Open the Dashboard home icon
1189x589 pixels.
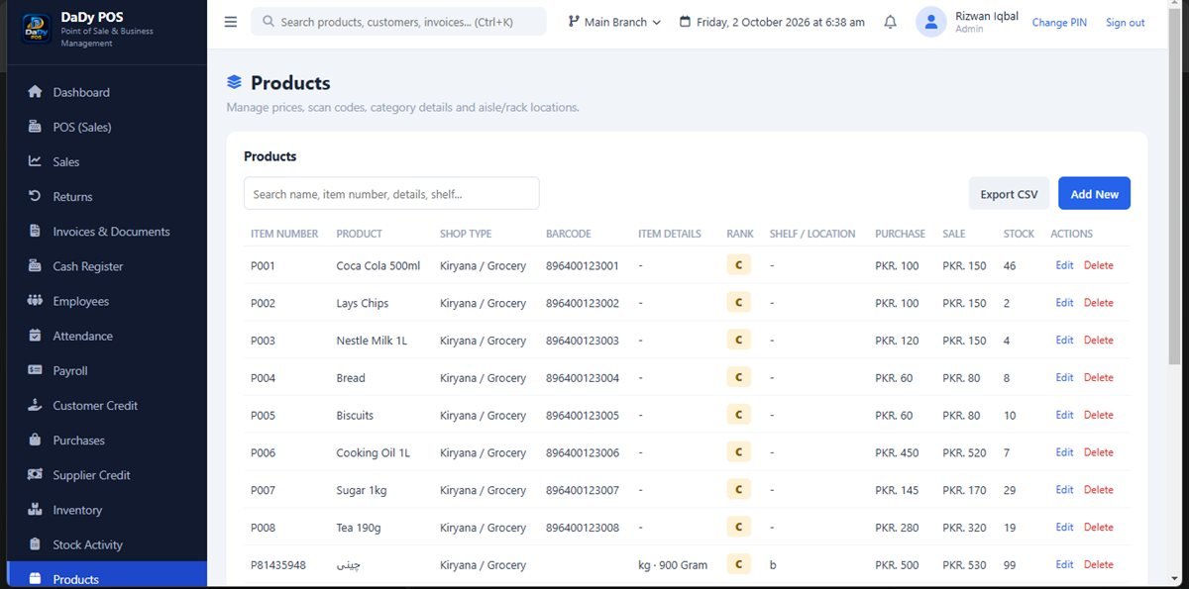point(35,92)
